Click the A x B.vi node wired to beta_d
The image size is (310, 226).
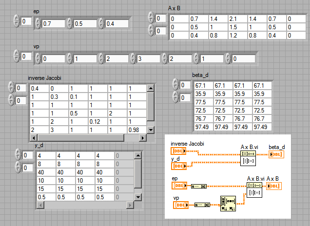point(248,158)
